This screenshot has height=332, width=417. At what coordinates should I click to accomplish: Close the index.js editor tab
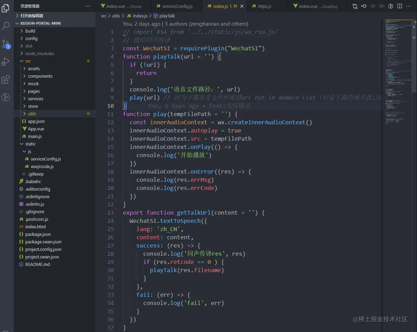point(242,6)
